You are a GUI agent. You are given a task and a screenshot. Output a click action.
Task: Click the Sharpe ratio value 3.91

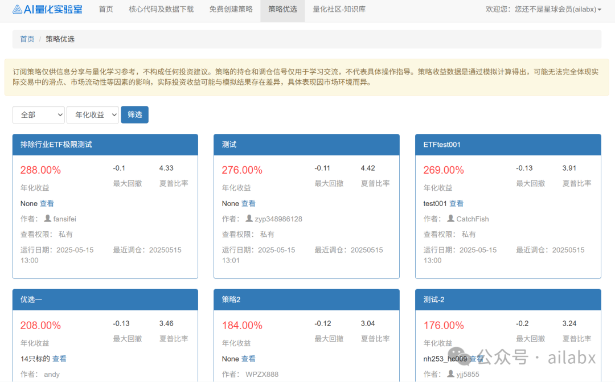click(x=569, y=168)
